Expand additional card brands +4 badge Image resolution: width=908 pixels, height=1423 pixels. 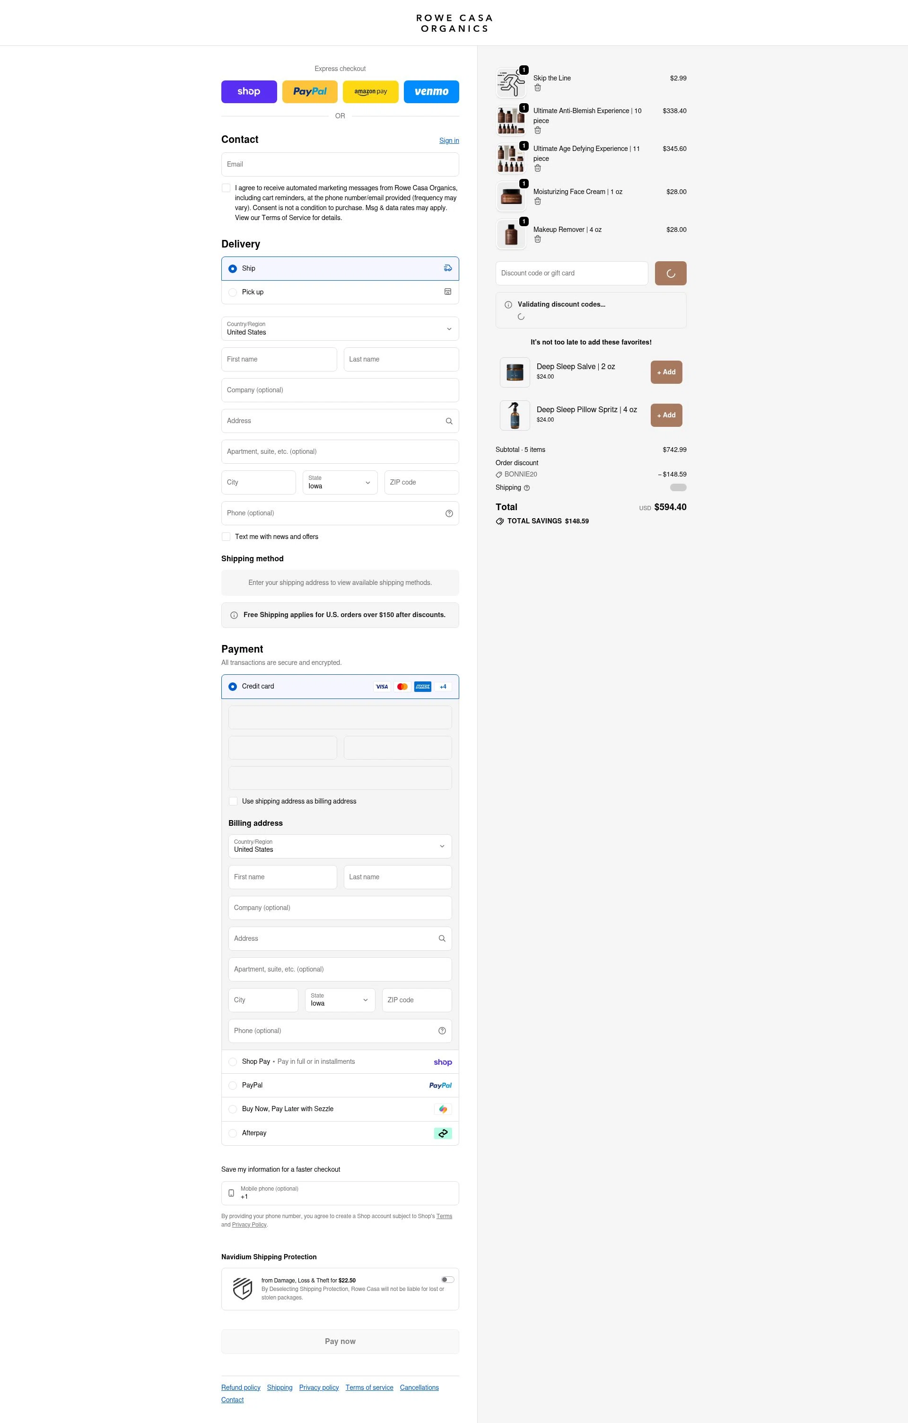point(443,687)
